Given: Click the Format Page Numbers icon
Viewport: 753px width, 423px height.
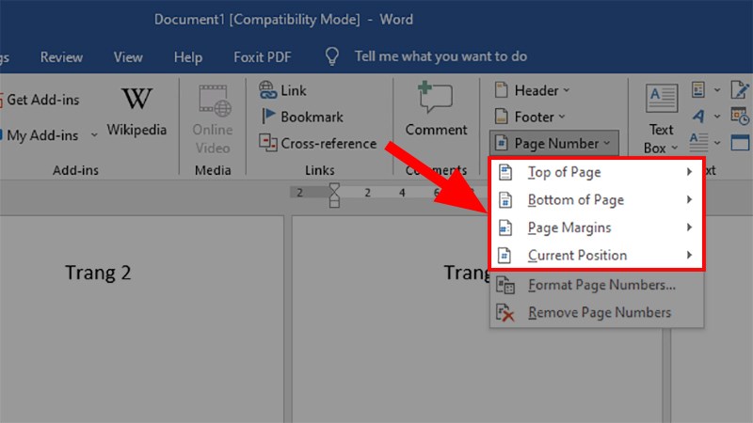Looking at the screenshot, I should (x=505, y=285).
